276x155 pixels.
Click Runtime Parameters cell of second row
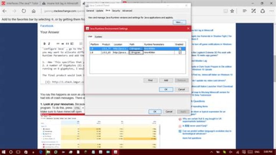(159, 53)
